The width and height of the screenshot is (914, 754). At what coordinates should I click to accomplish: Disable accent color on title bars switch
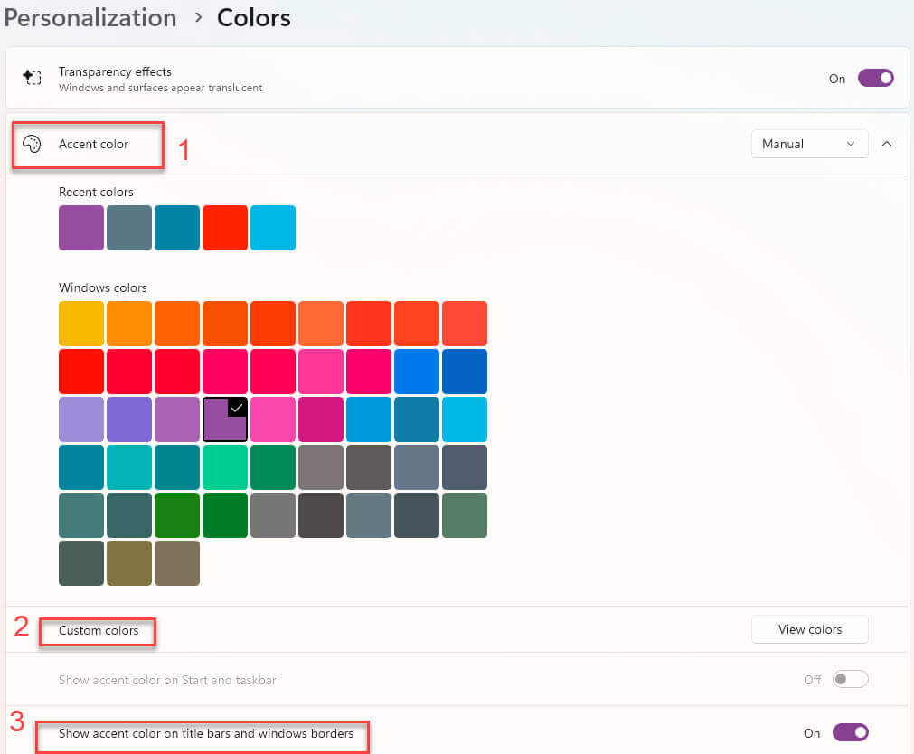pos(851,733)
